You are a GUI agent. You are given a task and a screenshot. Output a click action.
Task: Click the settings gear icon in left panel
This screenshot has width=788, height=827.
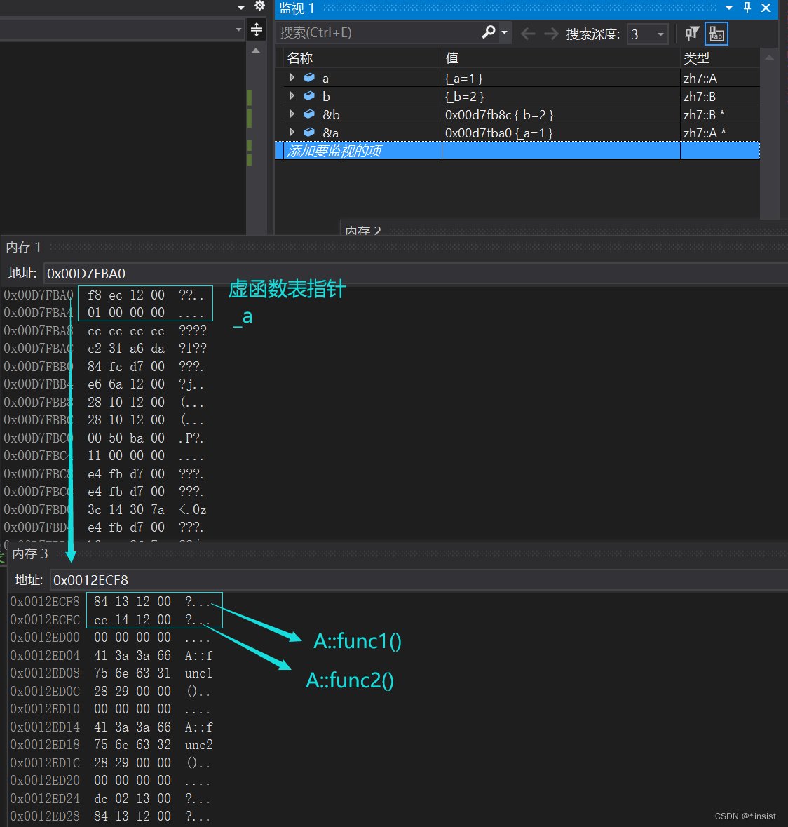click(259, 6)
